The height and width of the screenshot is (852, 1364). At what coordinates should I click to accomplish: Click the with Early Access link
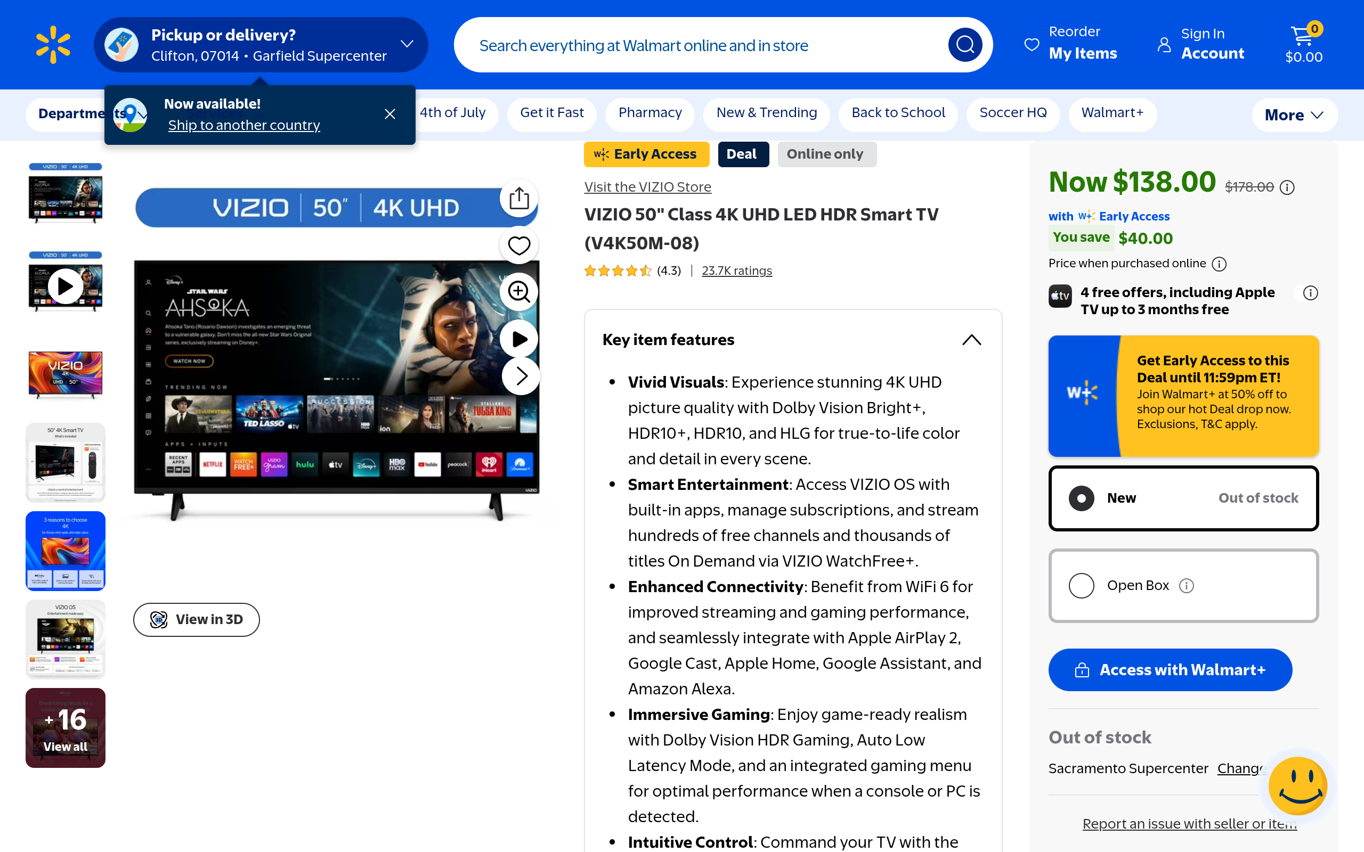pyautogui.click(x=1109, y=216)
